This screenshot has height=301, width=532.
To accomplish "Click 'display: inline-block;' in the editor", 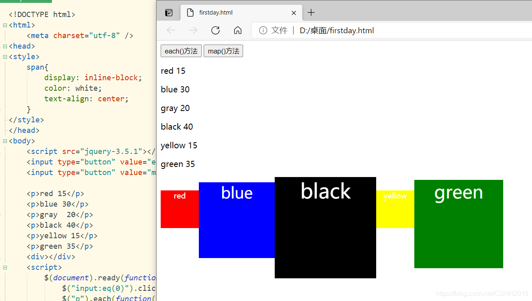I will coord(93,78).
